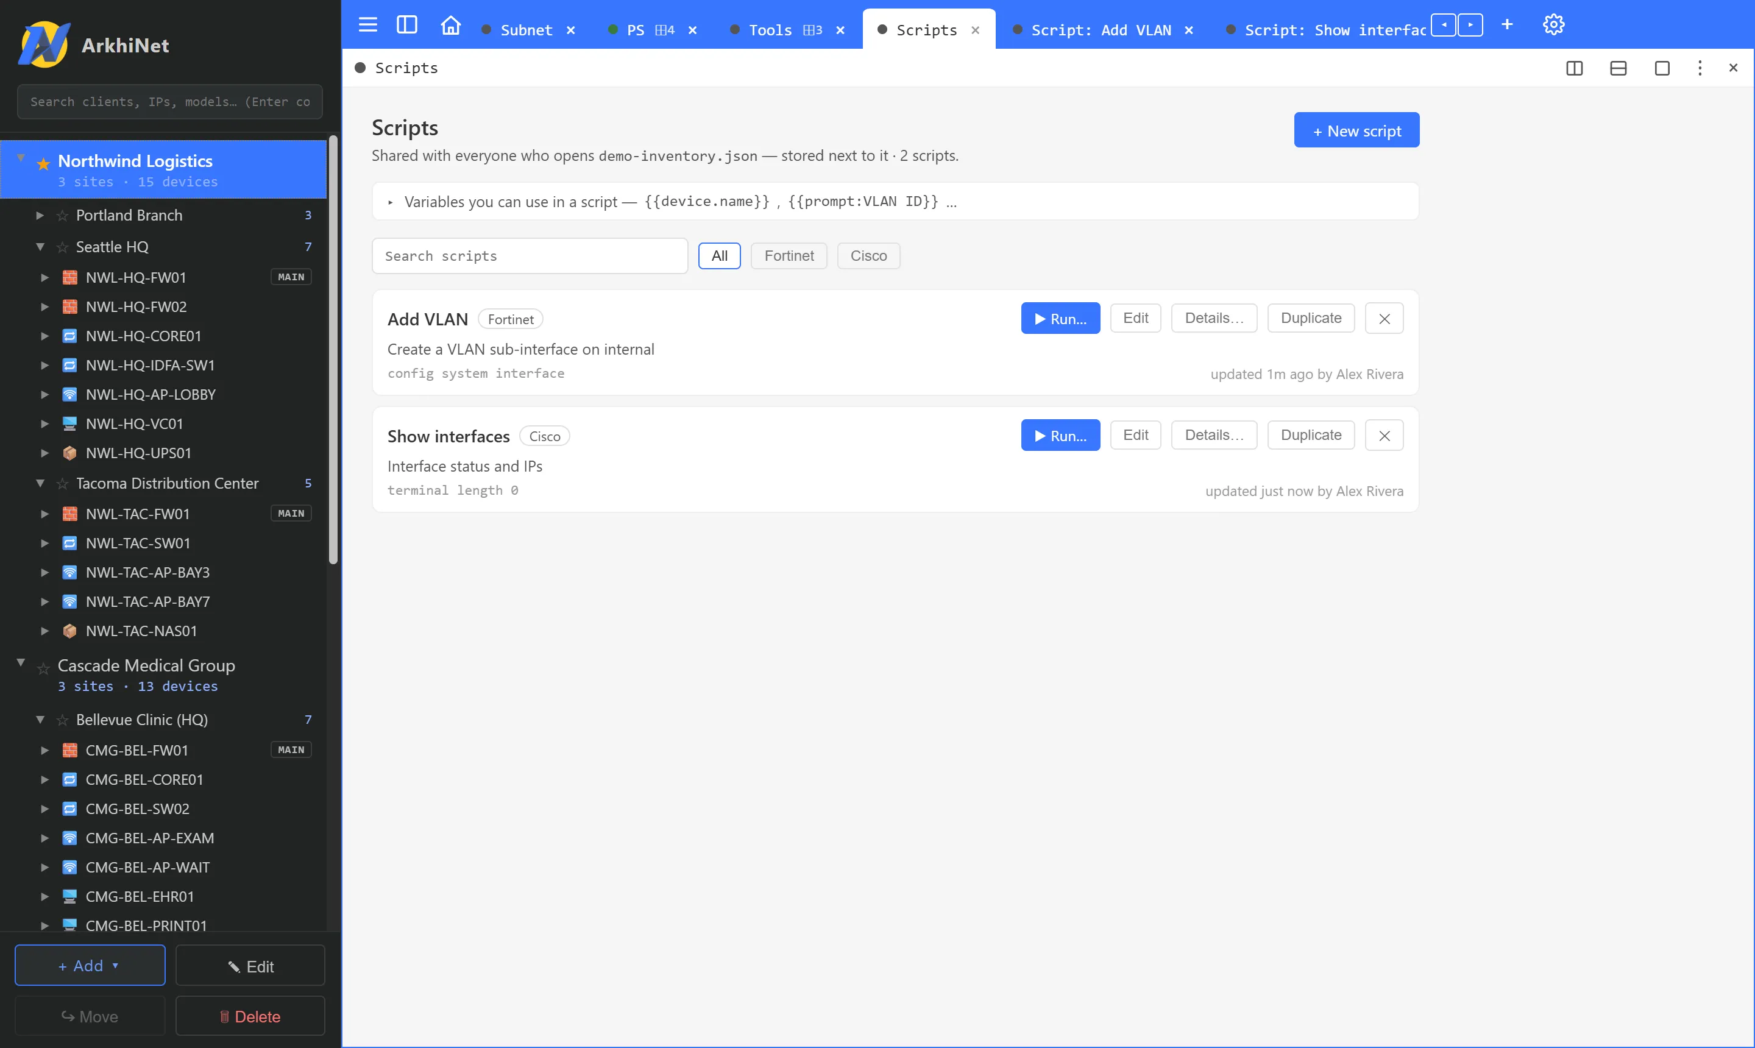Screen dimensions: 1755x1048
Task: Collapse the Cascade Medical Group client
Action: [21, 662]
